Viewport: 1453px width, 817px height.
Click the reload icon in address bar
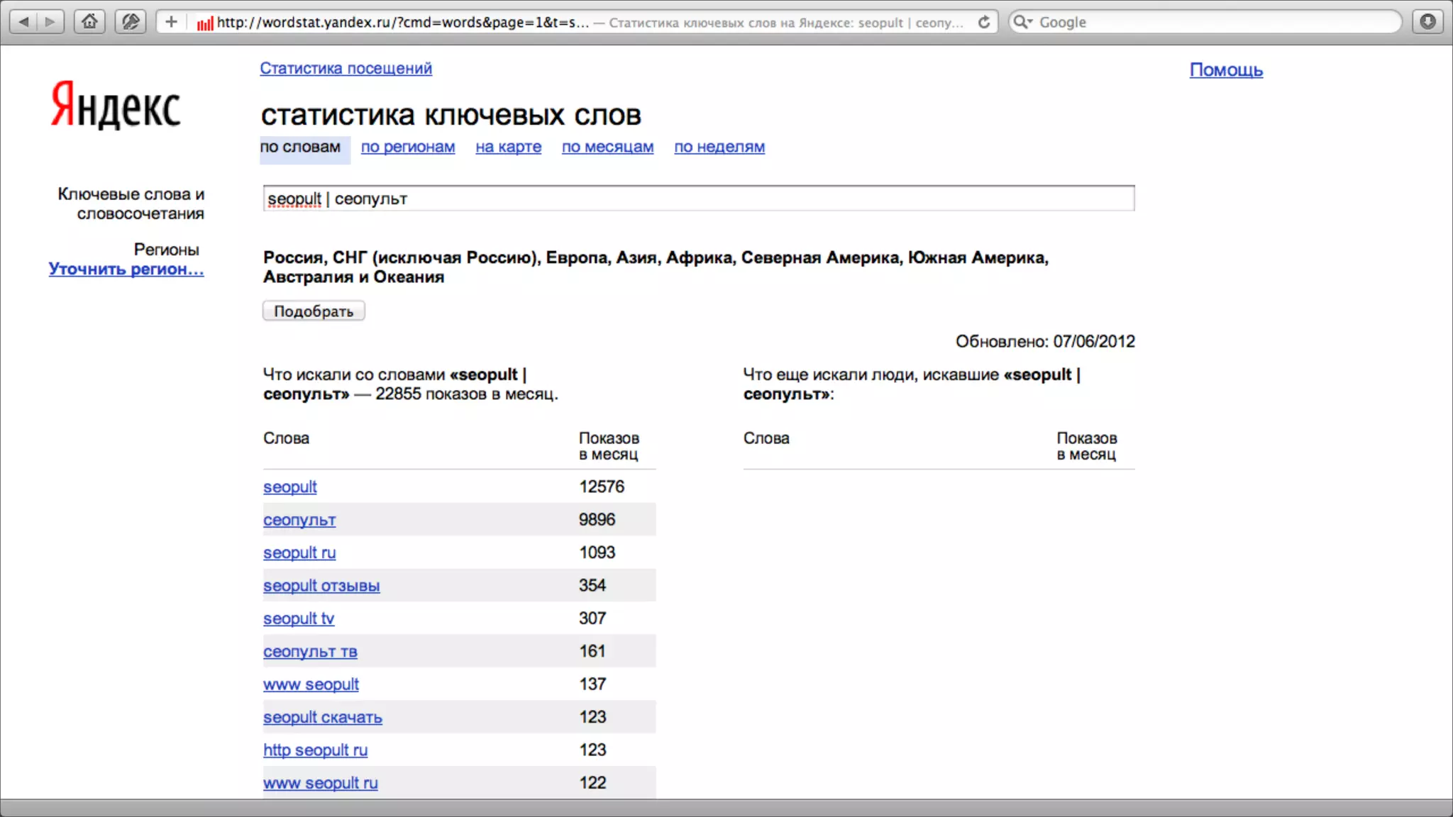[984, 22]
